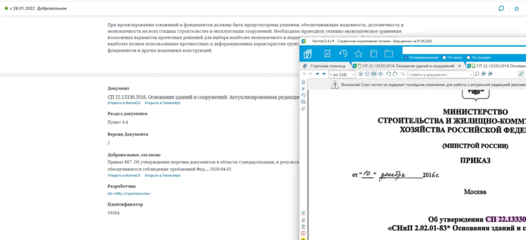Viewport: 526px width, 240px height.
Task: Open developer link АО «НИЦ «Строительство»
Action: tap(129, 193)
